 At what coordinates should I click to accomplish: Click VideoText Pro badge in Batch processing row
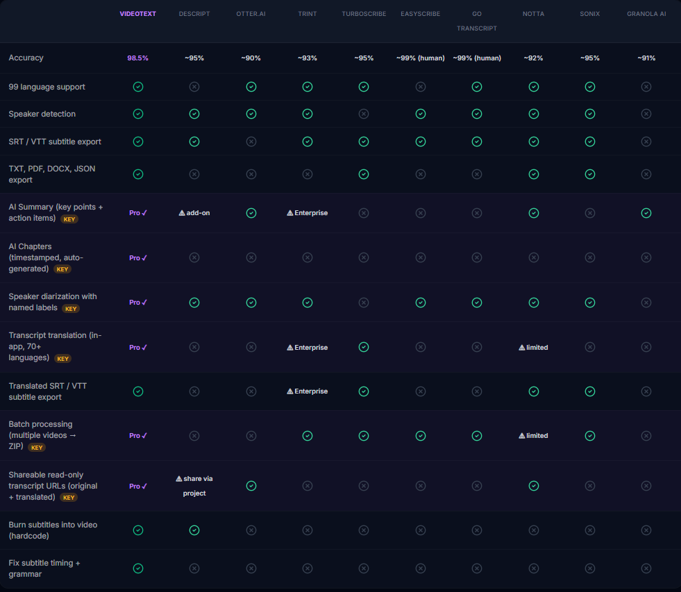pos(138,436)
